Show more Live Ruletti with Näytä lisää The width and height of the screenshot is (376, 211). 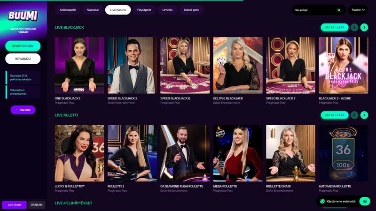click(335, 115)
